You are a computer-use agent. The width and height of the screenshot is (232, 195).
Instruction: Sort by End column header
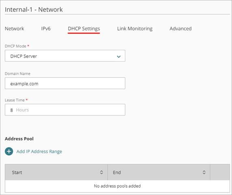(159, 172)
